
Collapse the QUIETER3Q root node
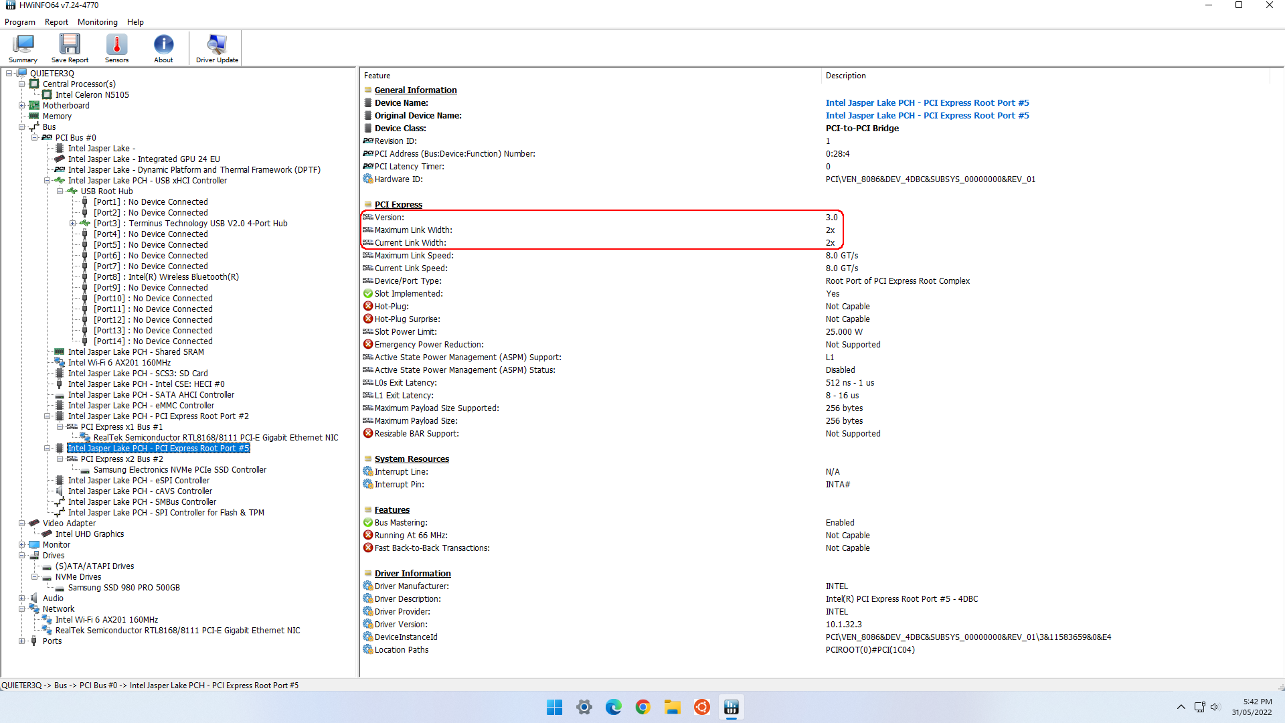pos(9,74)
